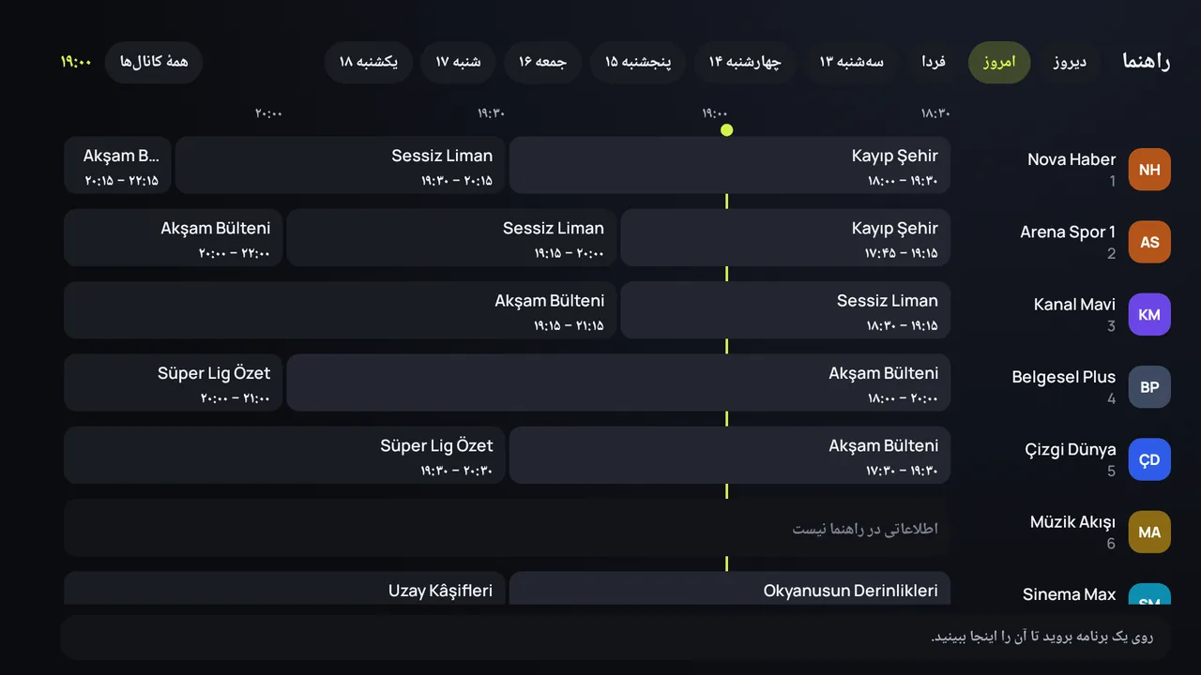Open Akşam Bülteni on Çizgi Dünya row
Screen dimensions: 1201x675
pos(730,455)
